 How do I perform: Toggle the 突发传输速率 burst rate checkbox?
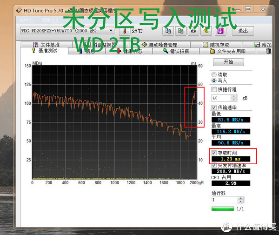[x=214, y=165]
